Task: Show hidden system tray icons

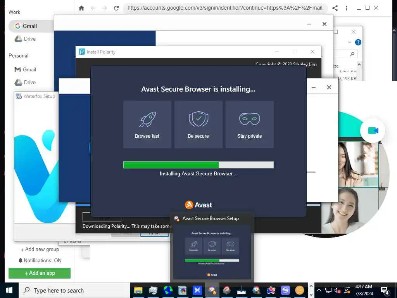Action: (x=319, y=290)
